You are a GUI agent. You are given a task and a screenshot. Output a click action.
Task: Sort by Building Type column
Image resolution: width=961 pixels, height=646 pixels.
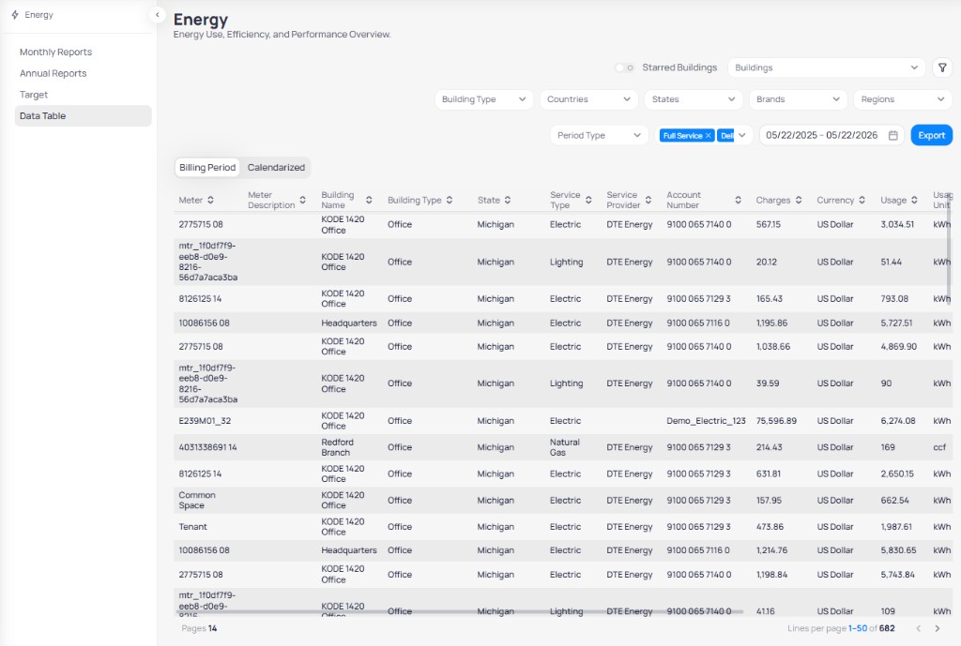coord(450,200)
